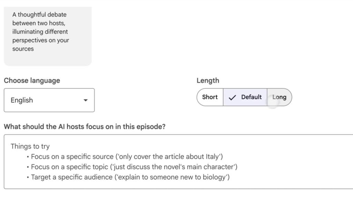Click the dropdown arrow next to English
The height and width of the screenshot is (198, 353).
point(85,100)
